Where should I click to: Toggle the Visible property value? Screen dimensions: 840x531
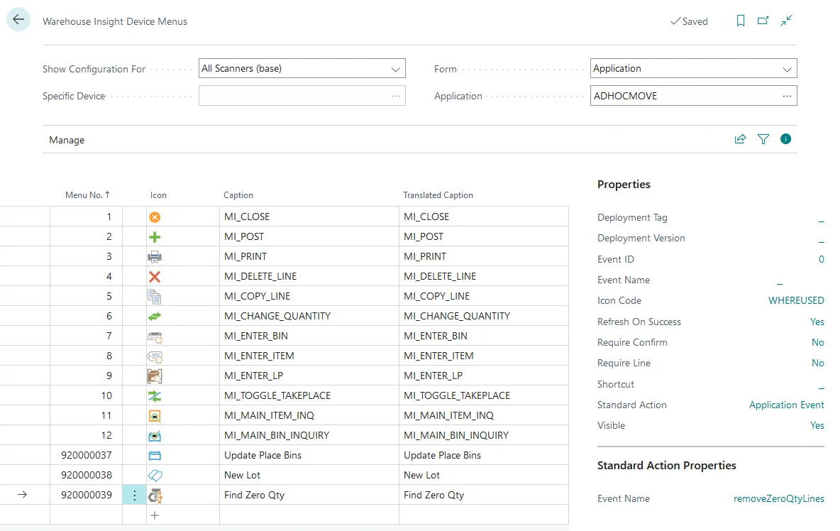817,425
